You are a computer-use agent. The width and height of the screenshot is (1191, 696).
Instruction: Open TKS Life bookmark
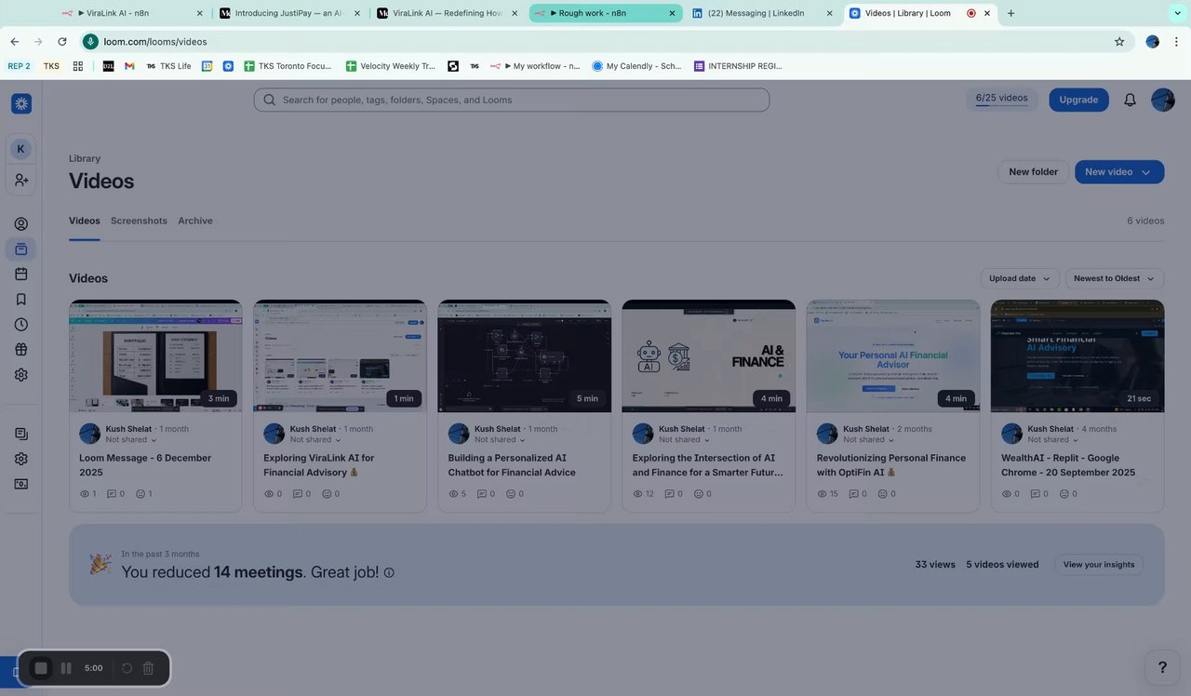(x=168, y=66)
